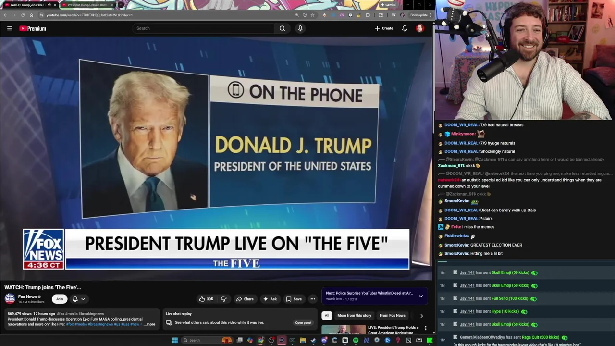Open the browser extensions puzzle icon
The image size is (615, 346).
368,15
